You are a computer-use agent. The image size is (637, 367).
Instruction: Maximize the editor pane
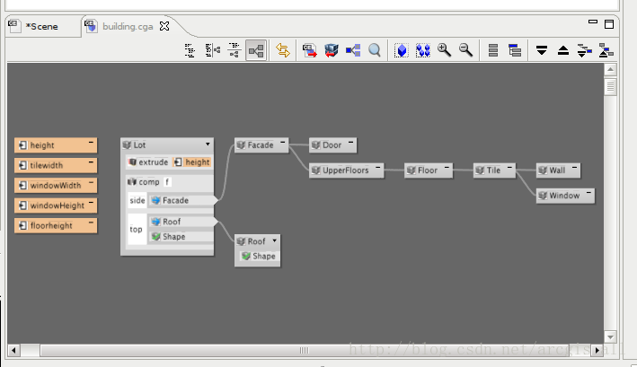tap(609, 24)
